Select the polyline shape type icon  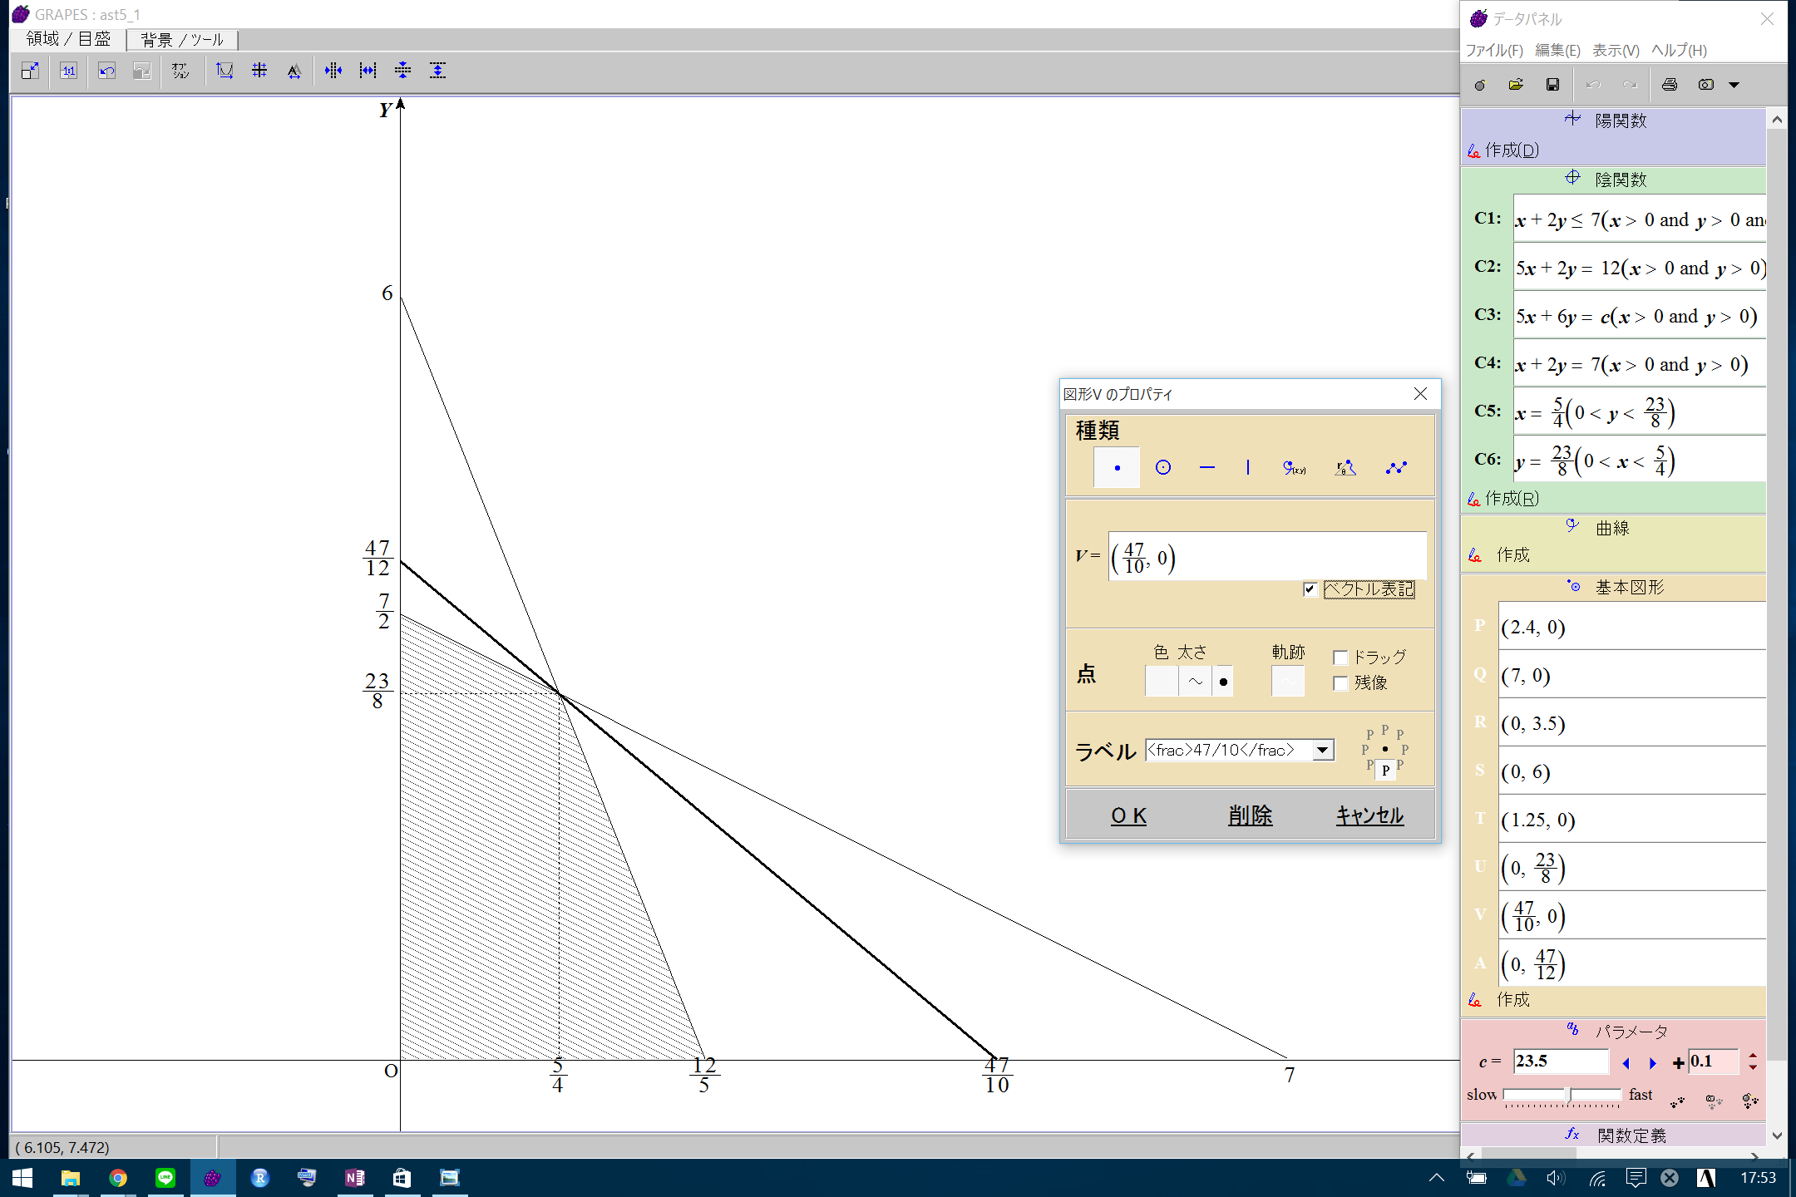point(1396,468)
